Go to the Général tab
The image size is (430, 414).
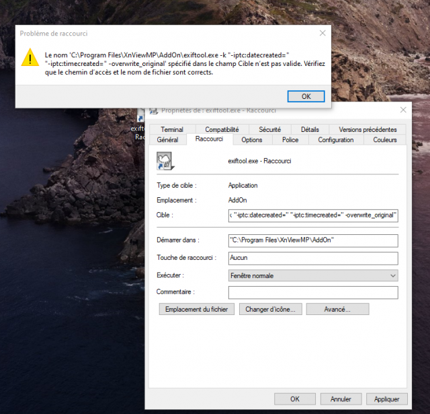click(x=167, y=140)
